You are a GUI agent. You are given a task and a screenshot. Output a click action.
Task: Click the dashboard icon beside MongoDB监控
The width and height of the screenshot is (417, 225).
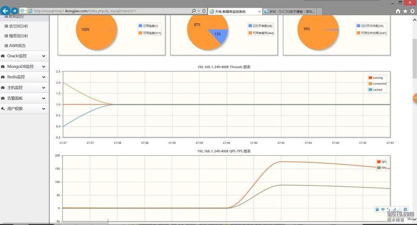(3, 67)
